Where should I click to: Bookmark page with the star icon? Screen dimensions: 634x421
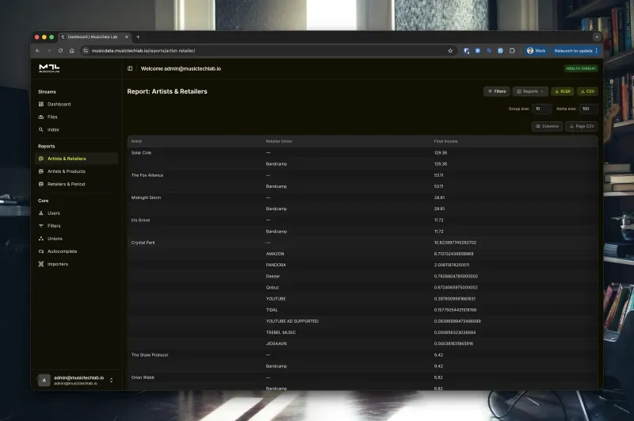(x=450, y=51)
